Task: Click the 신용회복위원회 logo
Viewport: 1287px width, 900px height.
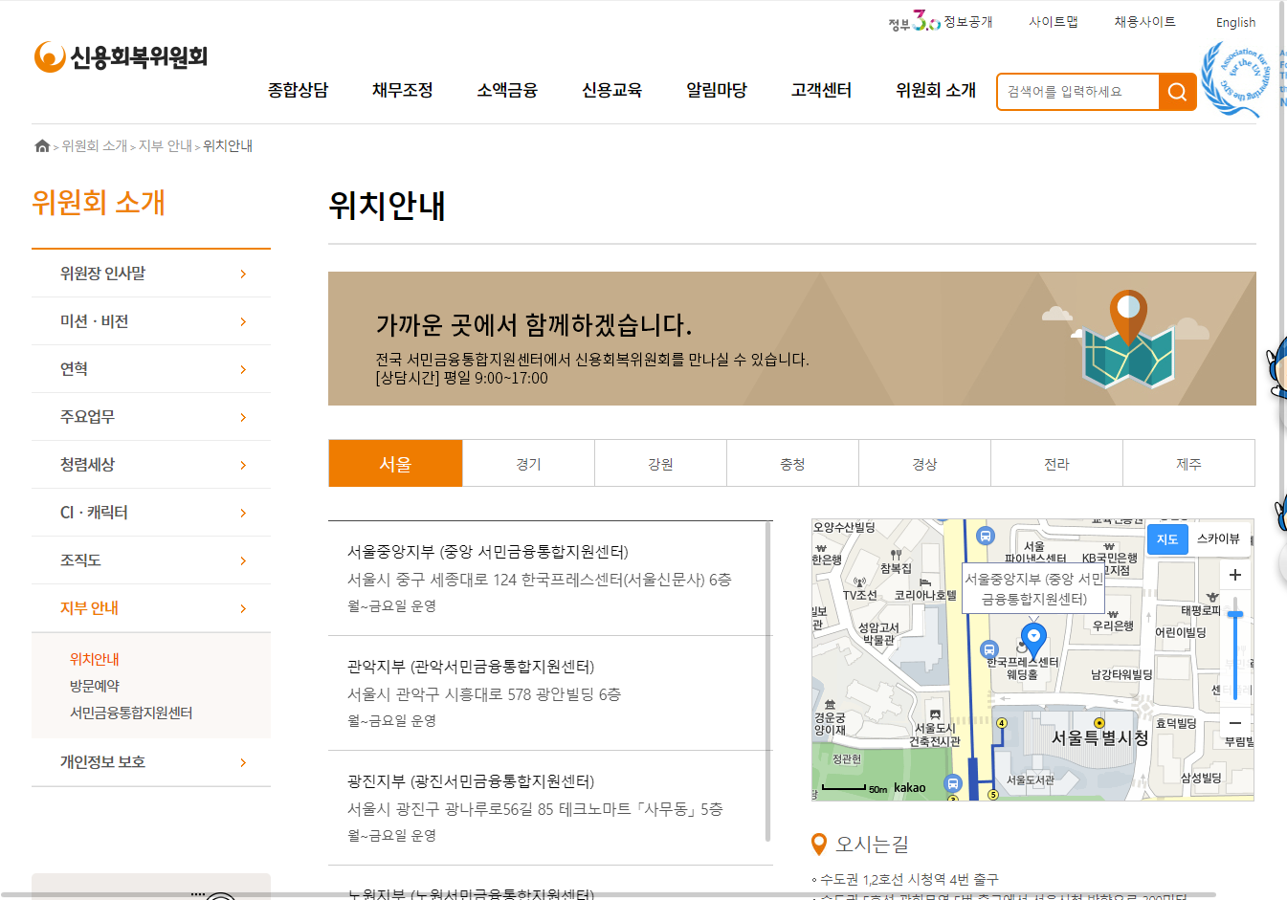Action: 121,57
